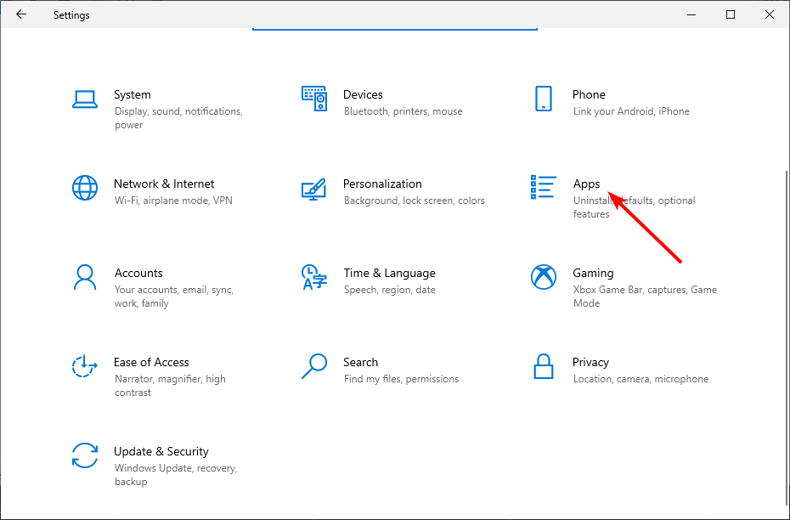This screenshot has height=520, width=790.
Task: Click the Search magnifier icon
Action: click(x=314, y=366)
